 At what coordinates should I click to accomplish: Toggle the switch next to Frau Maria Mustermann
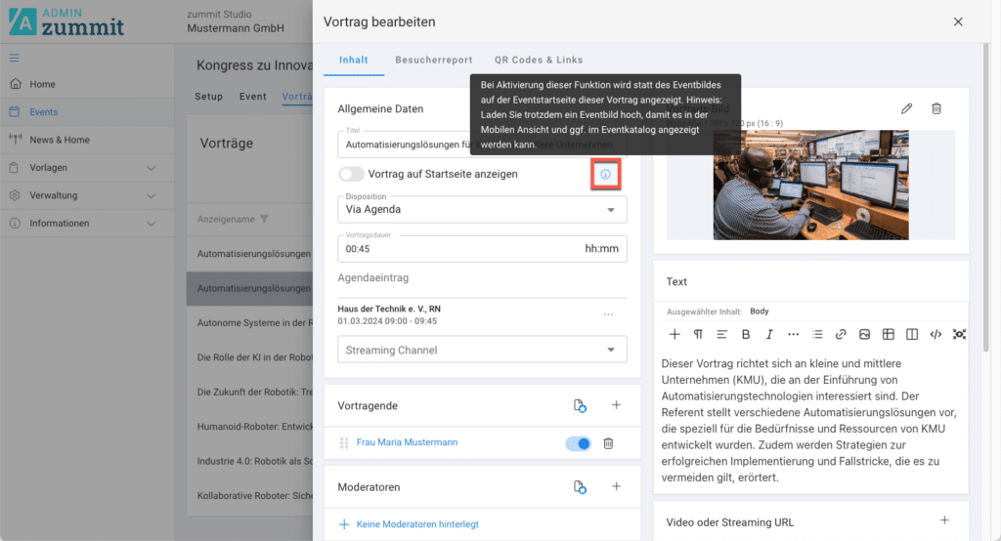[x=579, y=443]
